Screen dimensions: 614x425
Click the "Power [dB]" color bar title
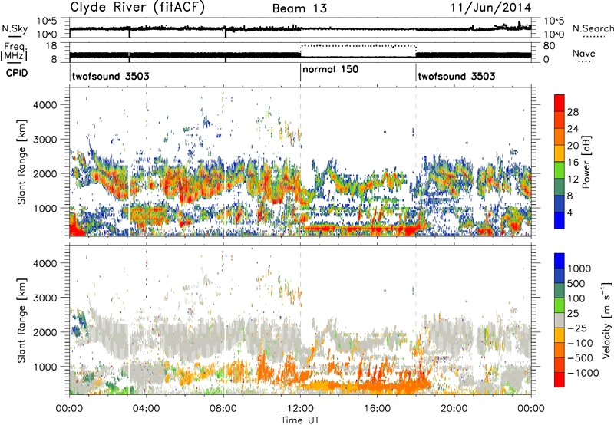586,162
